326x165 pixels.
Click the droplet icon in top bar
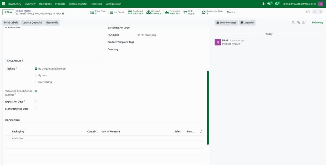coord(263,4)
